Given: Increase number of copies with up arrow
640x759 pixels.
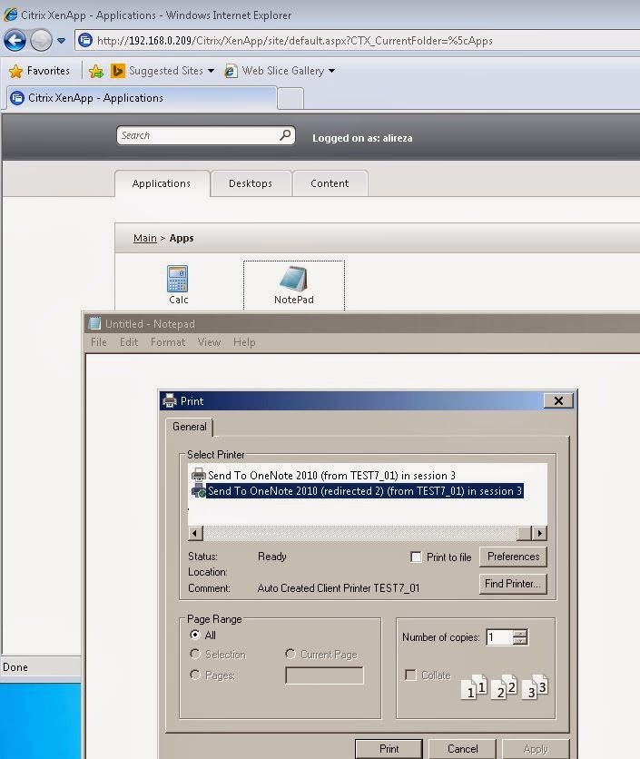Looking at the screenshot, I should [x=520, y=633].
